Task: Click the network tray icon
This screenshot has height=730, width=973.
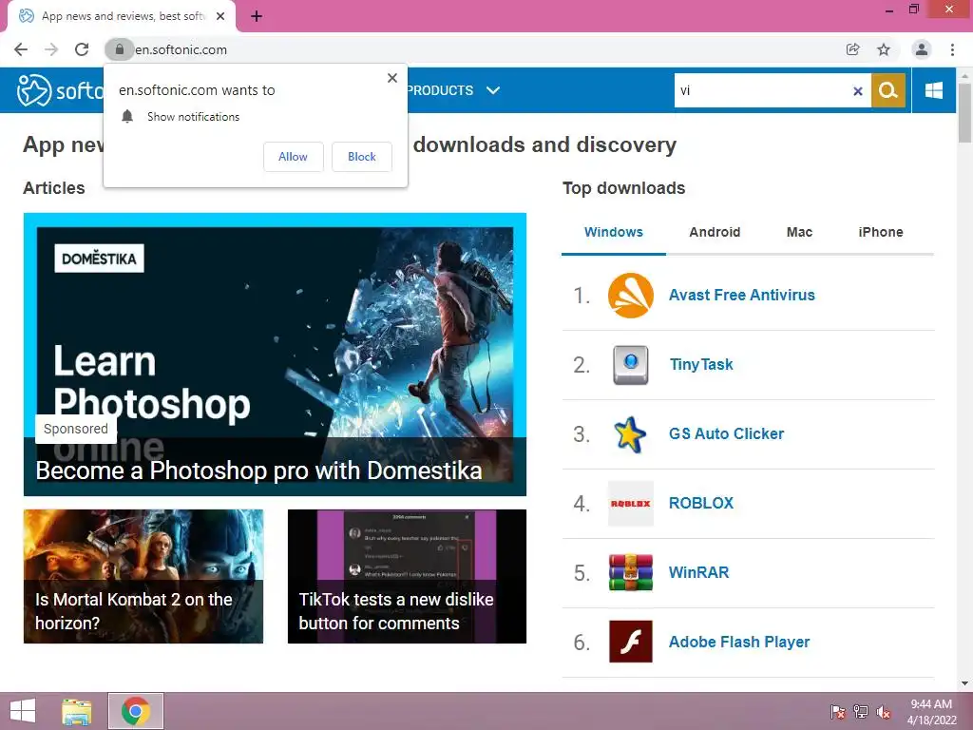Action: (x=861, y=712)
